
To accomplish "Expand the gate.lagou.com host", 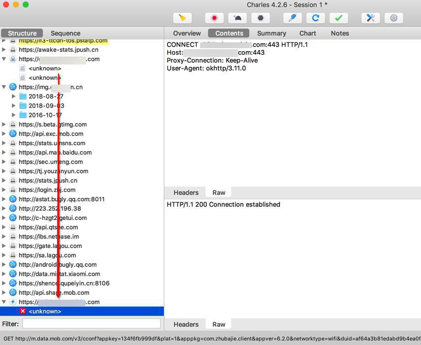I will click(x=4, y=246).
